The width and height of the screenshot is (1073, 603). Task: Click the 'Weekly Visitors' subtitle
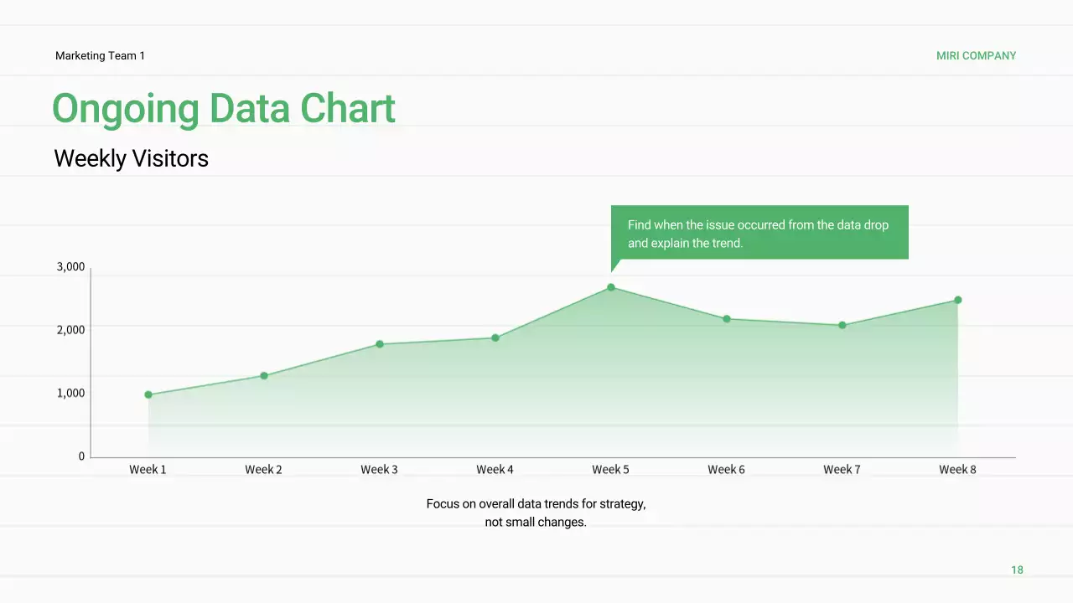pos(132,158)
